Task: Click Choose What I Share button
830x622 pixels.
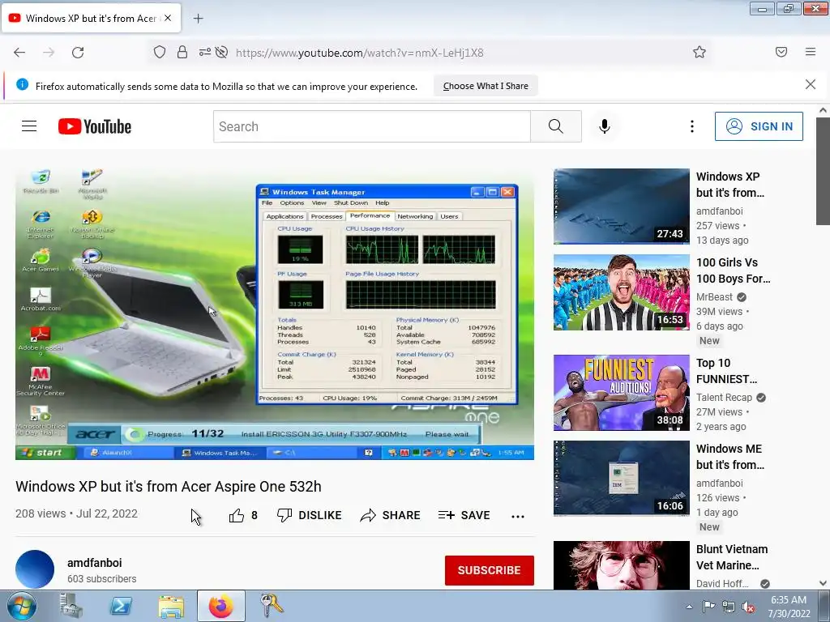Action: [486, 86]
